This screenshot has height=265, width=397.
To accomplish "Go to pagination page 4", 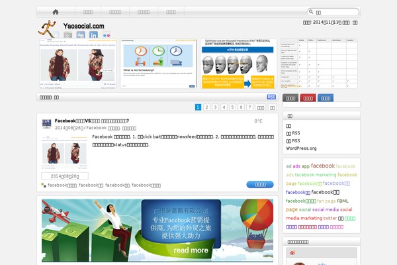I will click(224, 107).
